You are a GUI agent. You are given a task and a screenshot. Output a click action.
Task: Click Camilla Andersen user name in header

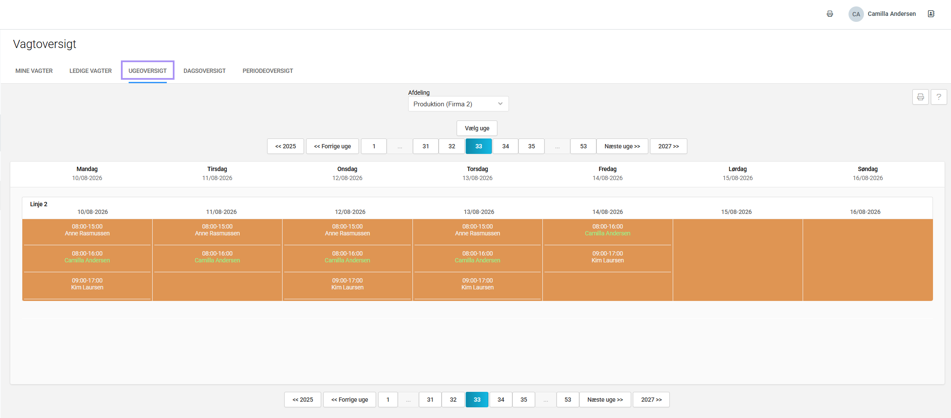(891, 14)
